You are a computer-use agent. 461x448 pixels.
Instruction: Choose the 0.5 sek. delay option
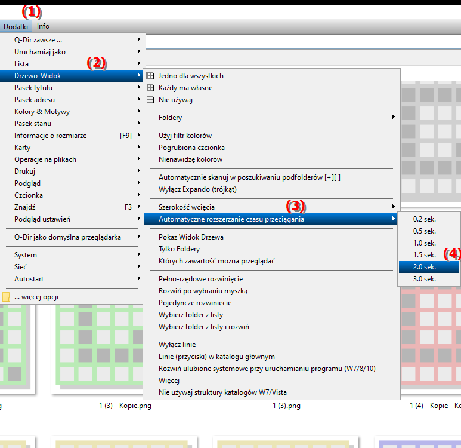425,231
